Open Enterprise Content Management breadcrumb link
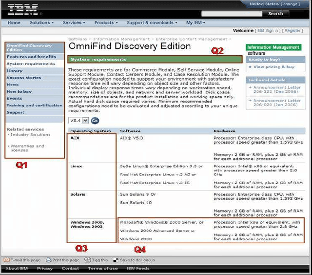This screenshot has height=275, width=312. 191,39
